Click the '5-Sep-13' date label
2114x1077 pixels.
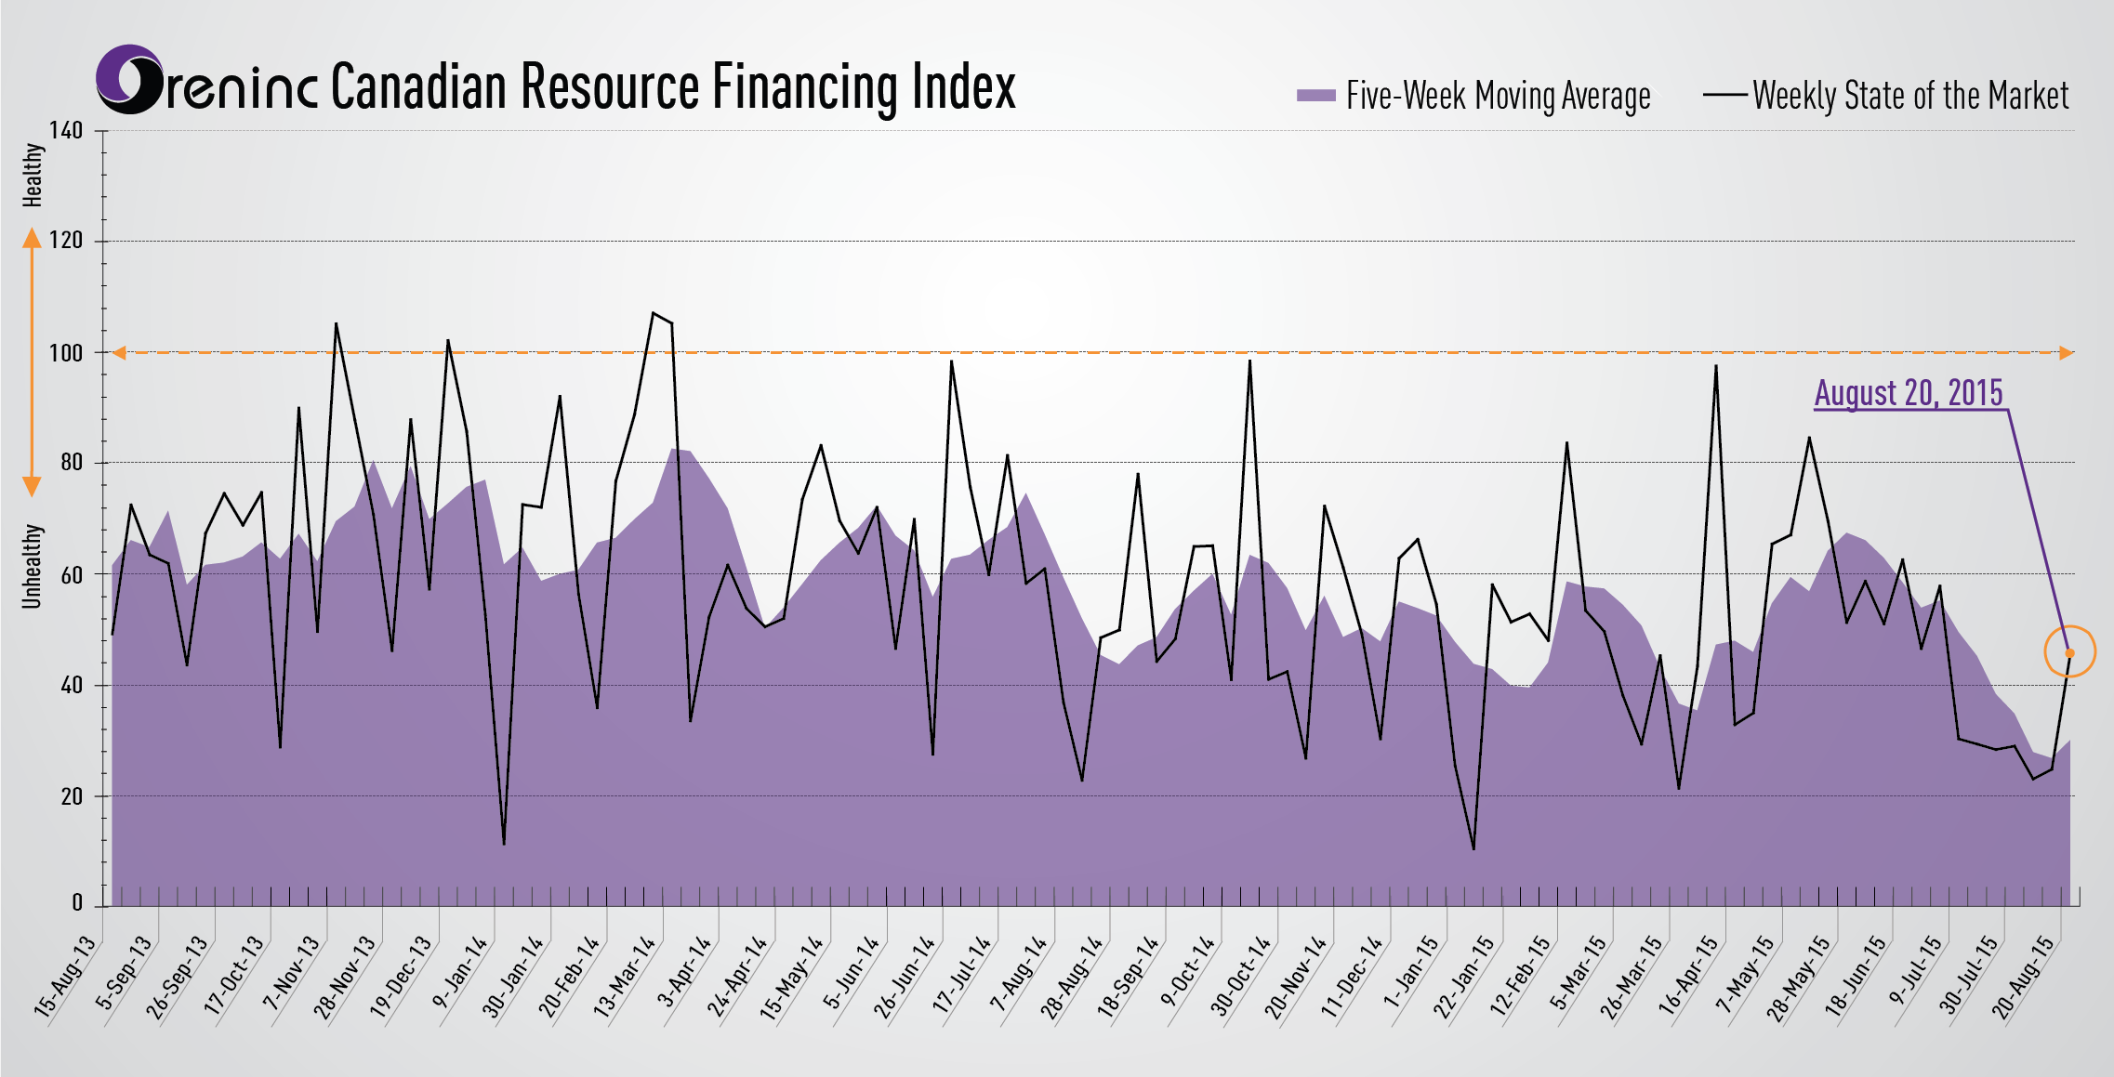(x=123, y=973)
